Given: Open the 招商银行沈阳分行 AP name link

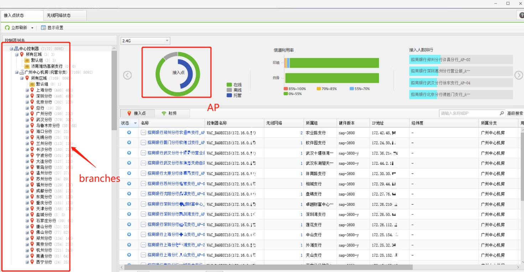Looking at the screenshot, I should [x=176, y=194].
